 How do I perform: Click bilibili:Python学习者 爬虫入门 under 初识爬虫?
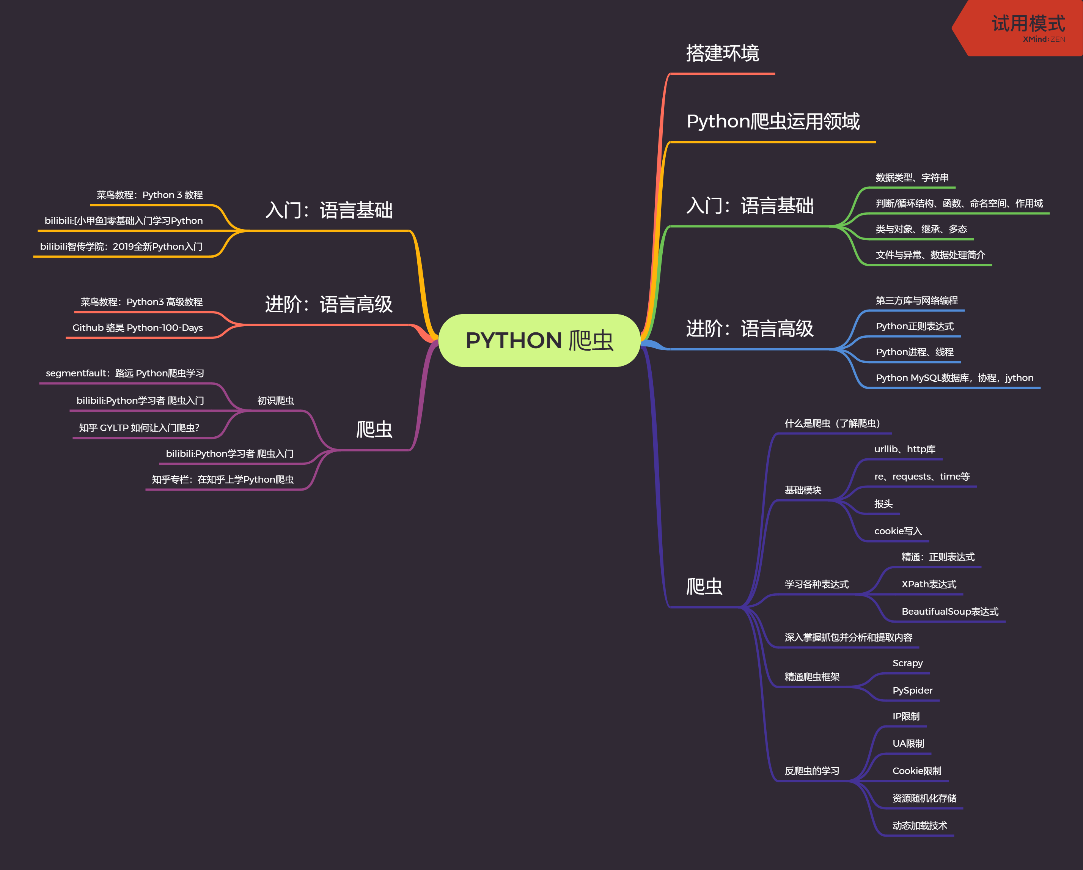click(x=140, y=401)
